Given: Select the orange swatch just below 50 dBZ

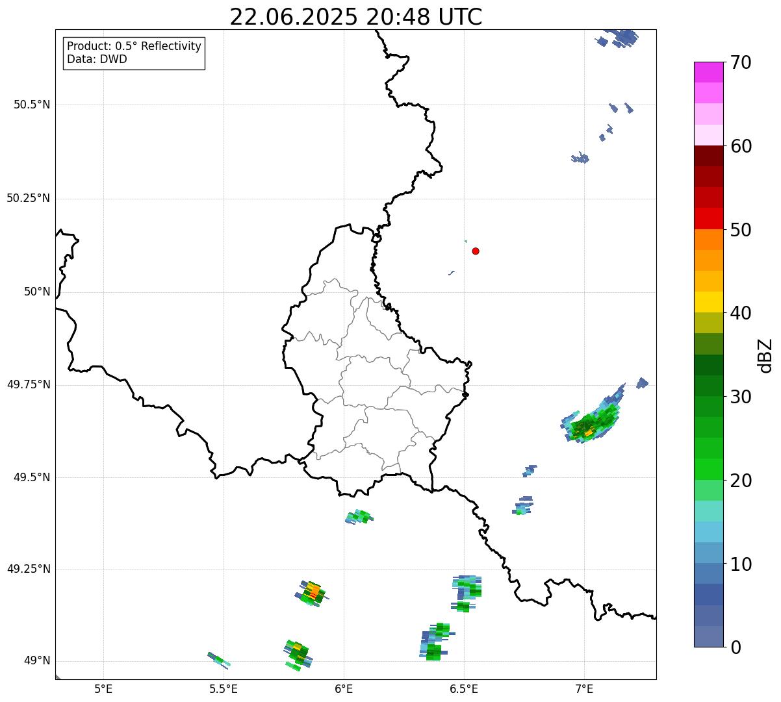Looking at the screenshot, I should tap(709, 240).
